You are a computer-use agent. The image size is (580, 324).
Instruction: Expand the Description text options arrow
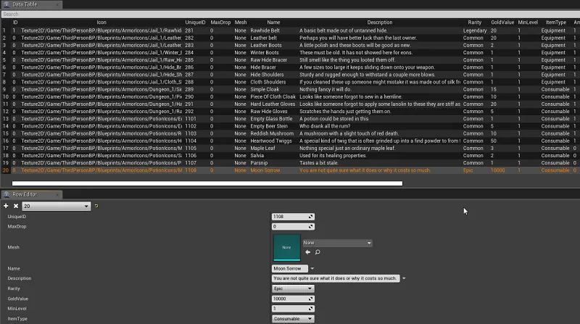click(404, 278)
